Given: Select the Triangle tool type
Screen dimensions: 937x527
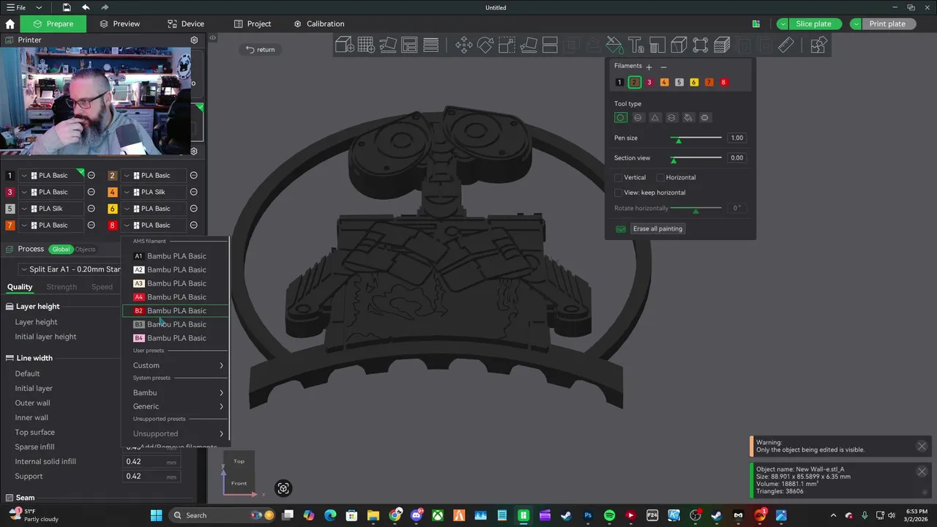Looking at the screenshot, I should coord(654,118).
